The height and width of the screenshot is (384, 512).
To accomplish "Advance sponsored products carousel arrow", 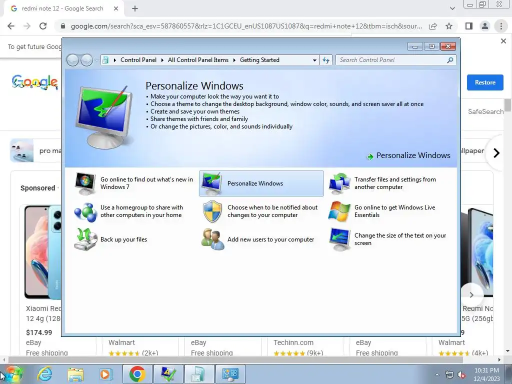I will pyautogui.click(x=471, y=295).
